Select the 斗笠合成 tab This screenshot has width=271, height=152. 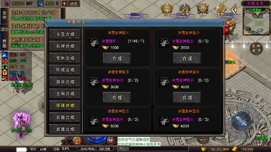pos(65,34)
